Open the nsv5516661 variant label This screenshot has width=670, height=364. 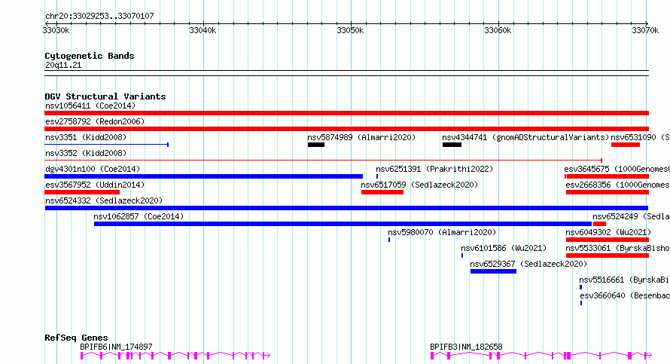(x=624, y=280)
